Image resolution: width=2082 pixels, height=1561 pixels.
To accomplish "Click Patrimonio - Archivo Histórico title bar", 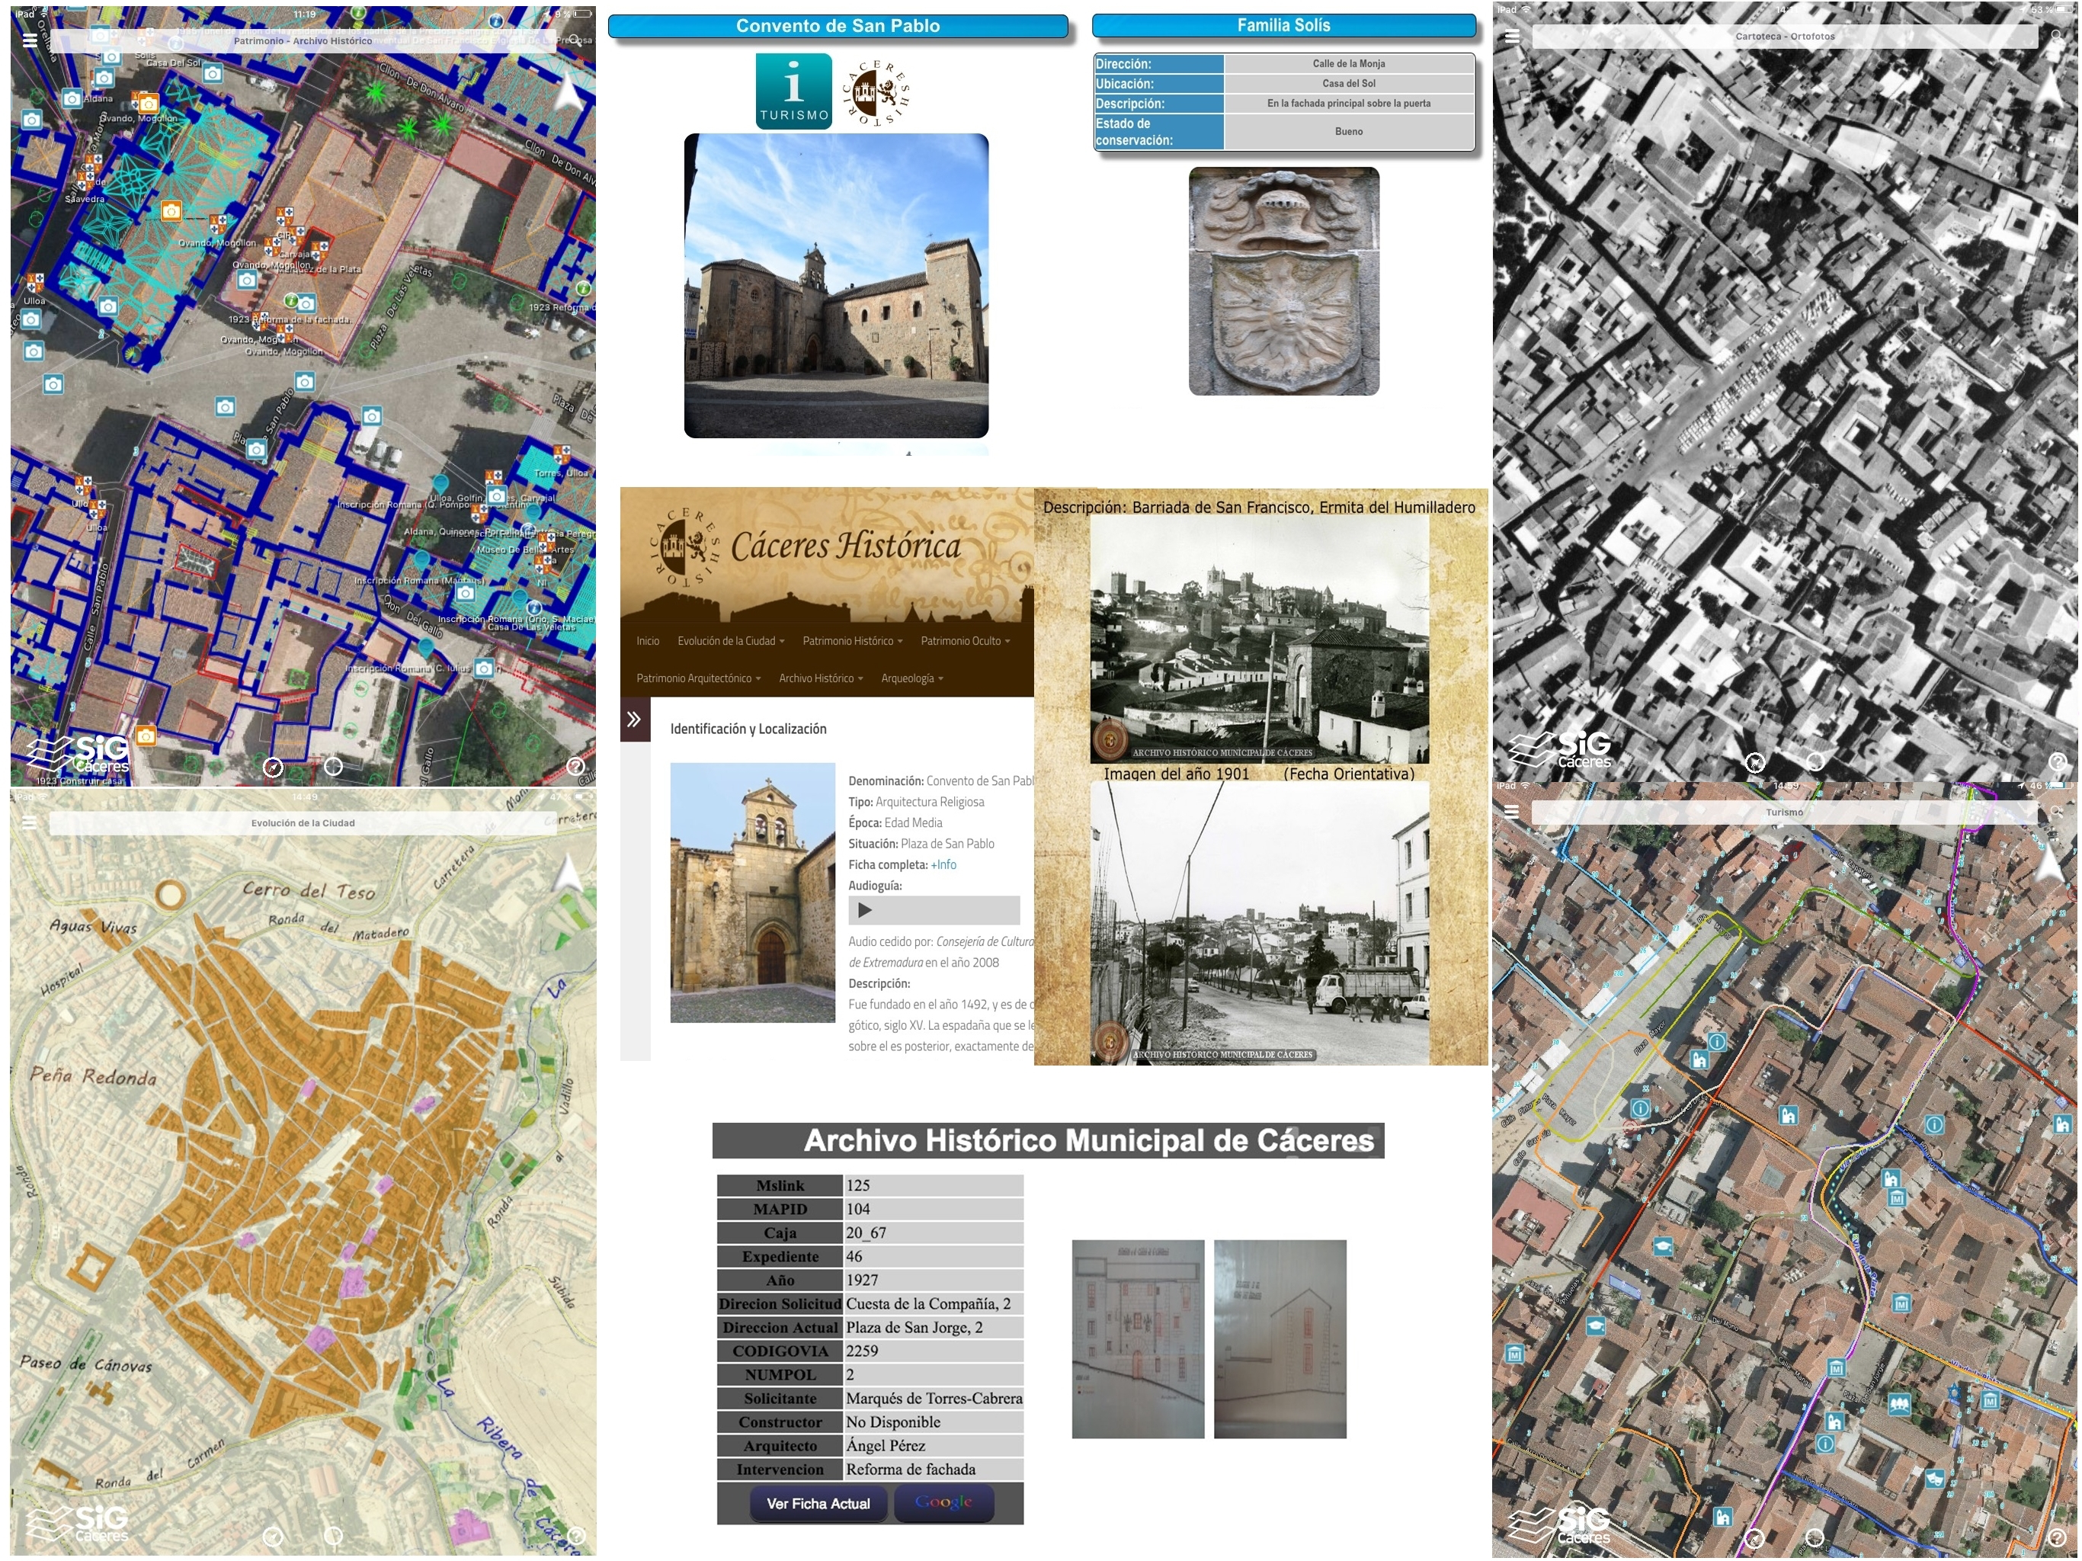I will tap(302, 40).
